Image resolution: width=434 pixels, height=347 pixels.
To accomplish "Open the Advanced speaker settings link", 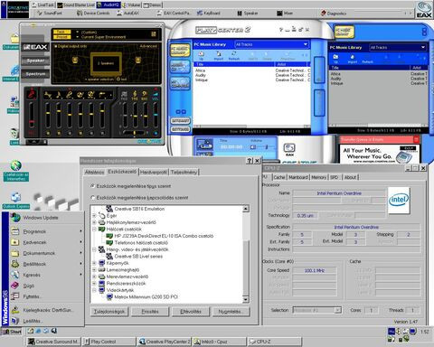I will click(x=148, y=46).
